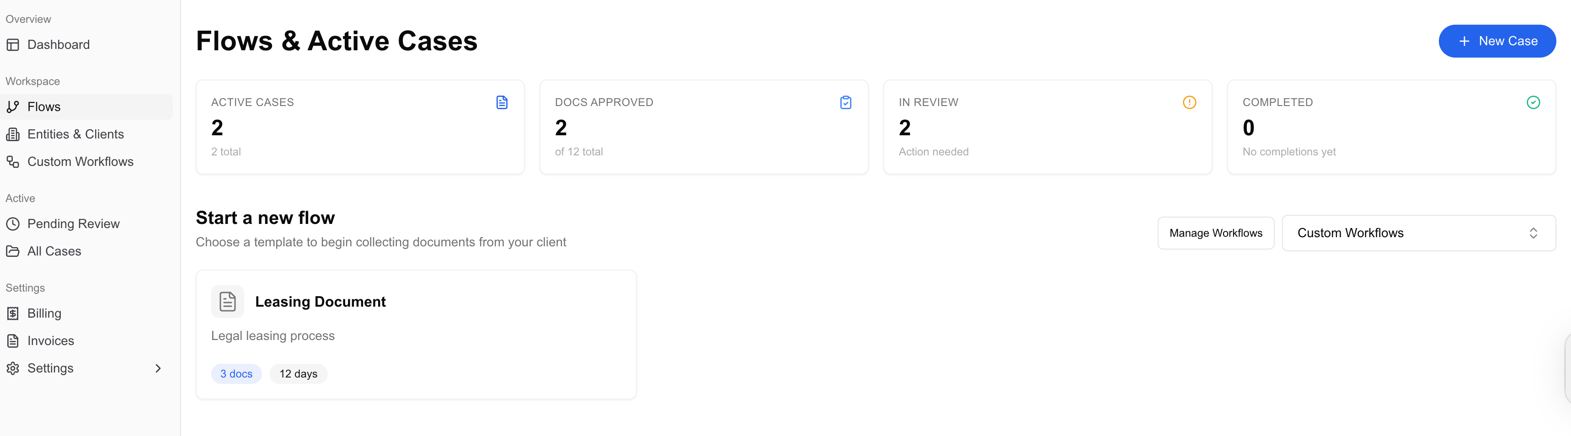This screenshot has width=1571, height=436.
Task: Open the Invoices page
Action: [x=86, y=341]
